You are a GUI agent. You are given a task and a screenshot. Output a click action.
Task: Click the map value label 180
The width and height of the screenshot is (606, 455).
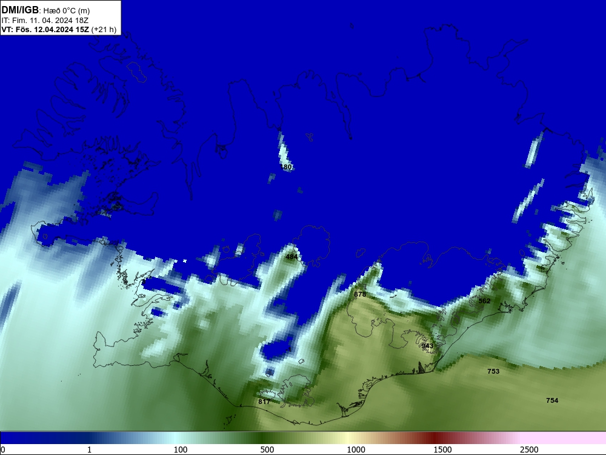pos(286,167)
